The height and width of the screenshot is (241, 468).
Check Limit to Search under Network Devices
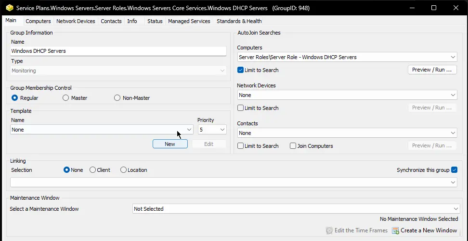tap(241, 108)
